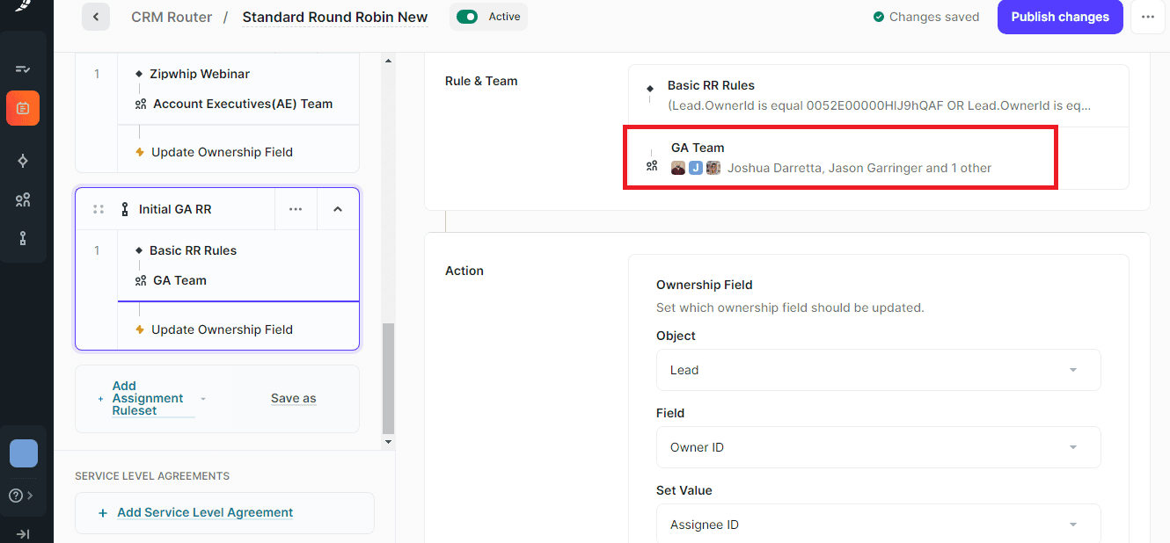Click the user avatar in sidebar
This screenshot has width=1170, height=543.
24,453
